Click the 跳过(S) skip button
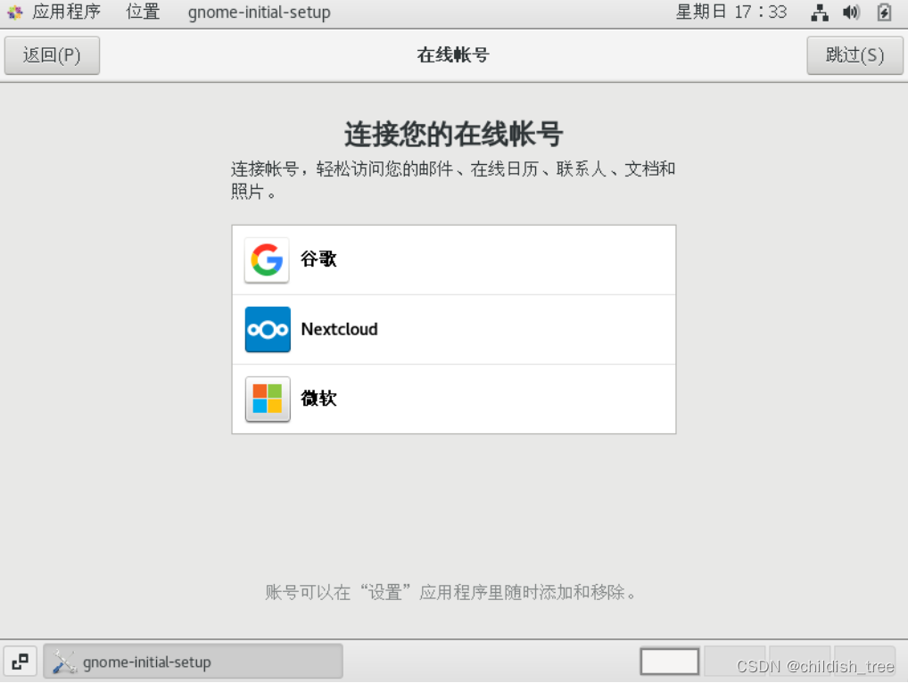The width and height of the screenshot is (908, 683). pyautogui.click(x=854, y=55)
